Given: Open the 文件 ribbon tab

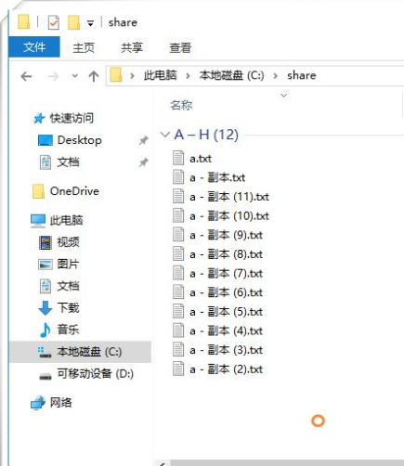Looking at the screenshot, I should pyautogui.click(x=34, y=47).
